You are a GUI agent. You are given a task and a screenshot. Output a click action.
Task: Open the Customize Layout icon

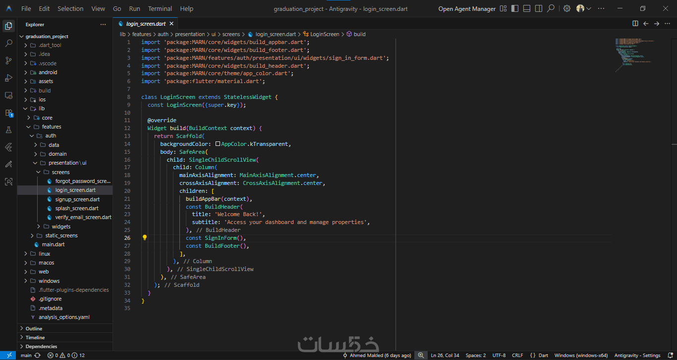503,8
